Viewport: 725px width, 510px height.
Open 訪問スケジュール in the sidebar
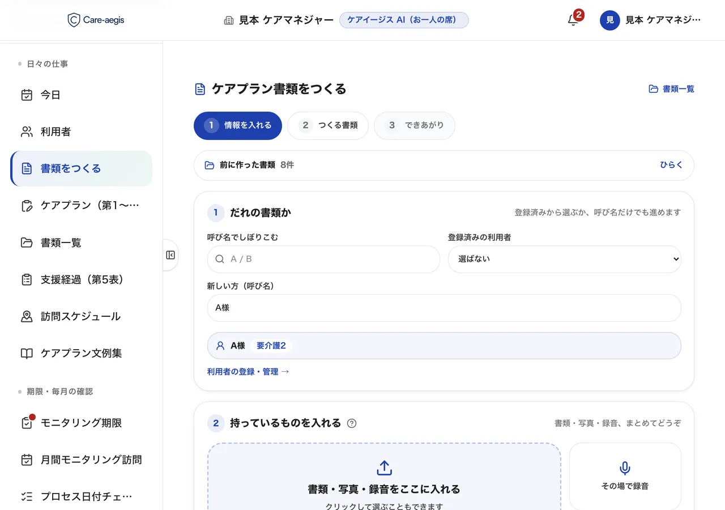tap(82, 316)
